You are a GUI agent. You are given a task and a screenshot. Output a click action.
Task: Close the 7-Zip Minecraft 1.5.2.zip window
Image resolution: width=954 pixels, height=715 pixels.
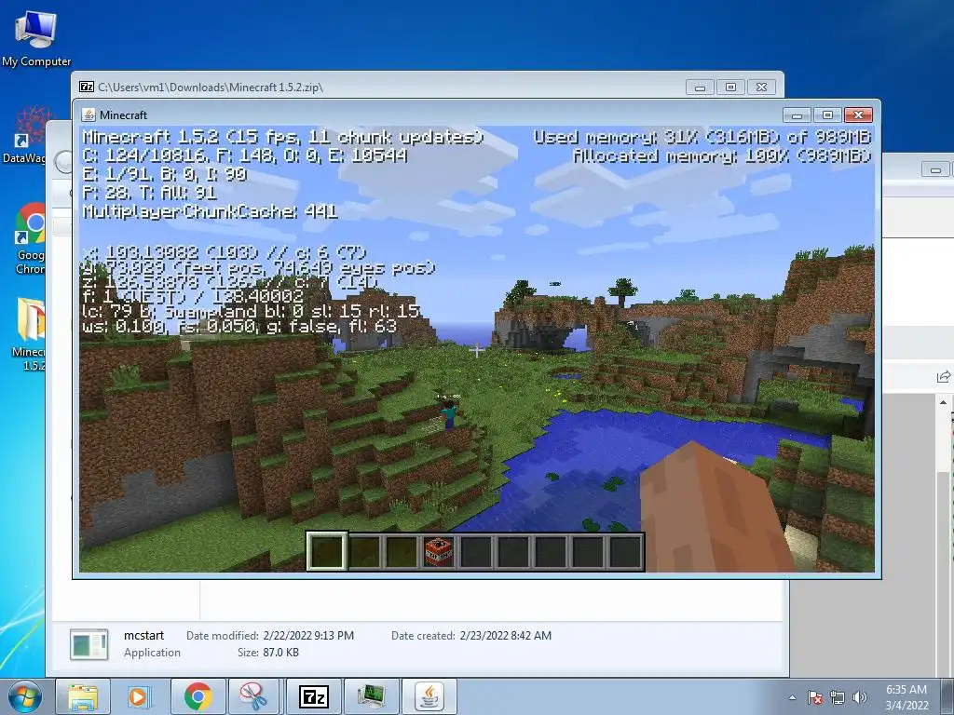(x=761, y=88)
